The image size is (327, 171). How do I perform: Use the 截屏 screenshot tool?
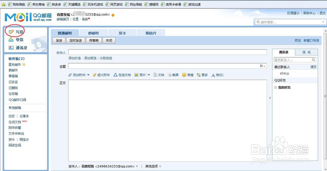pos(173,75)
